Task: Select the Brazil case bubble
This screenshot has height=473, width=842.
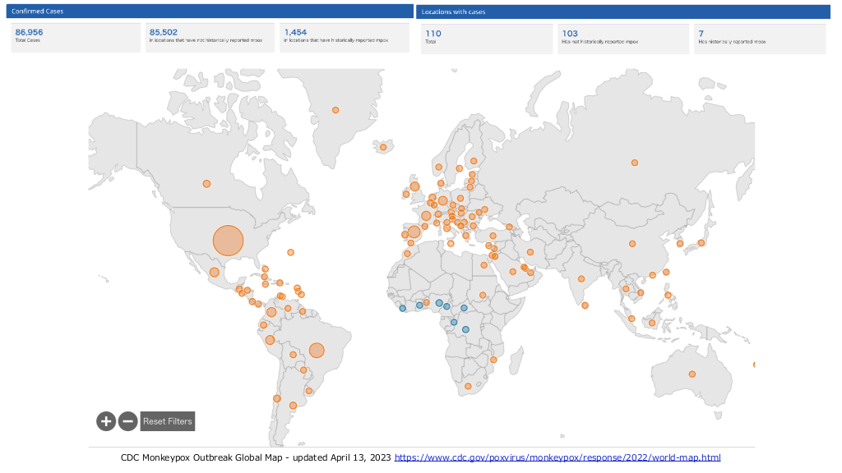Action: 317,351
